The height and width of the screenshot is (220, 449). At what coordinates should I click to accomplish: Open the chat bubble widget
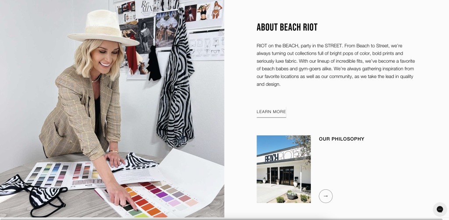coord(440,209)
